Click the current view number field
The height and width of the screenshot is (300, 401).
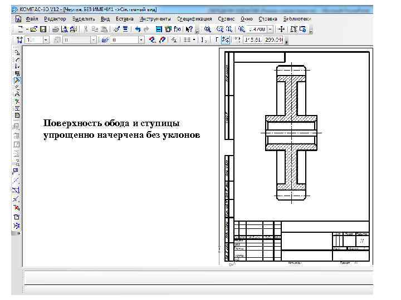35,40
